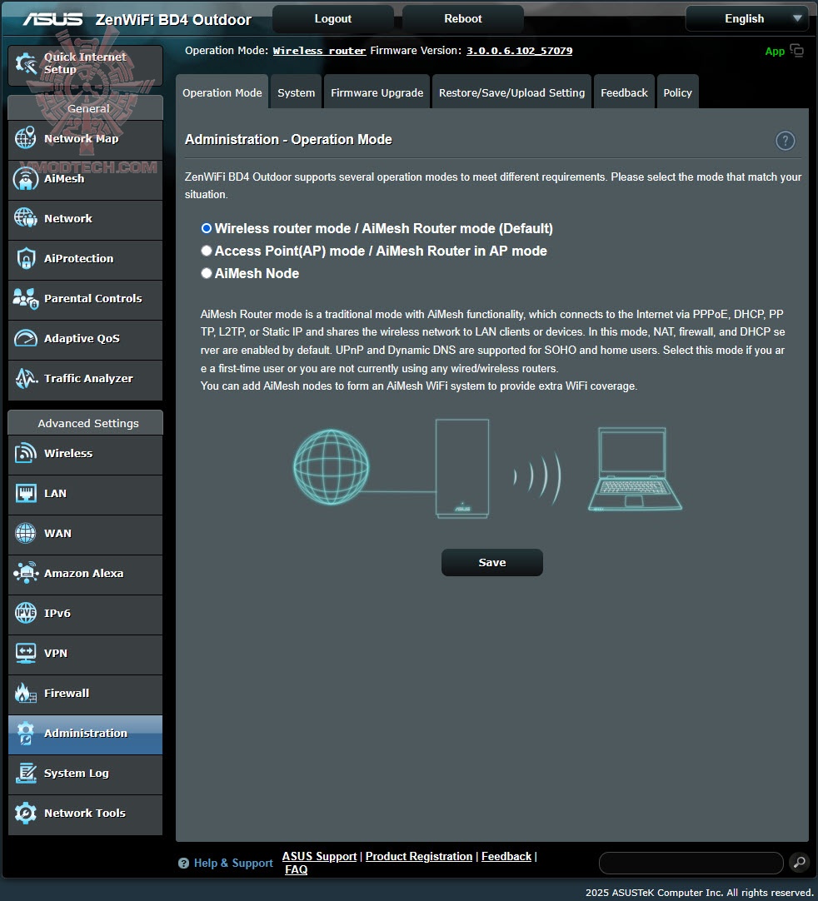Select the Parental Controls menu label
Screen dimensions: 818x901
tap(92, 298)
